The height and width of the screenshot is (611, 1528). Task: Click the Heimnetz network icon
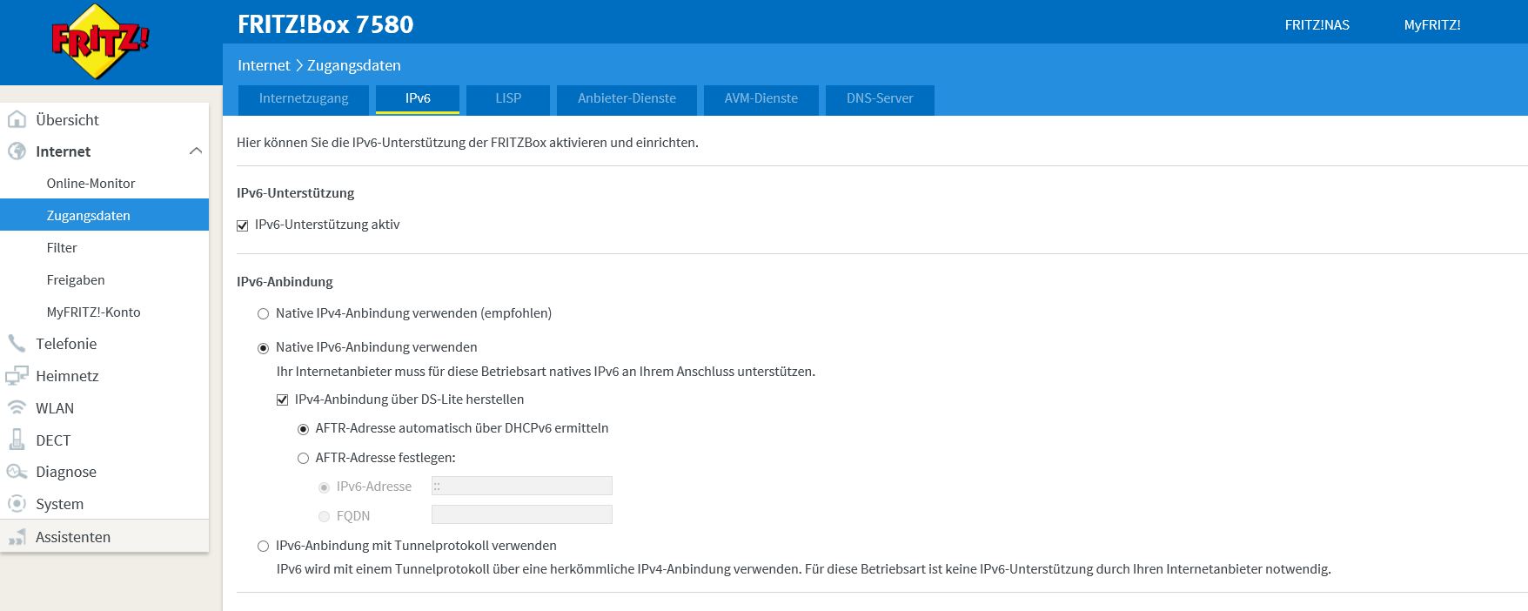[x=17, y=376]
